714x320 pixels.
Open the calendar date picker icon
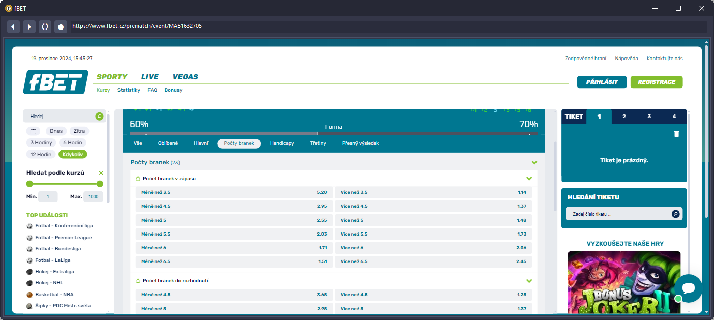tap(33, 131)
